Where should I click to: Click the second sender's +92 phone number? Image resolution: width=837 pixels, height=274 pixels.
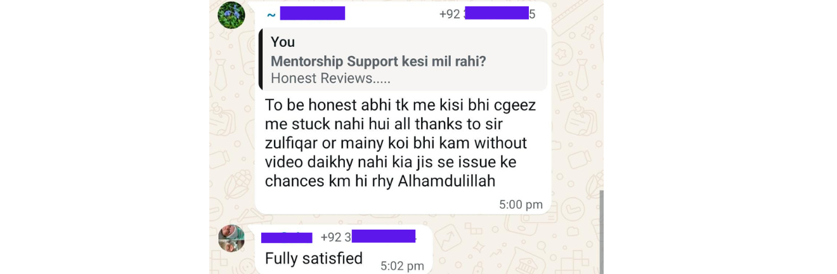368,237
